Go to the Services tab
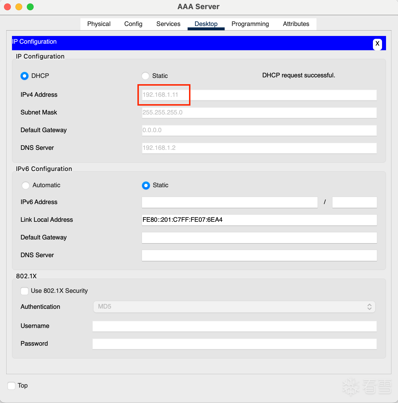Image resolution: width=398 pixels, height=403 pixels. tap(168, 24)
